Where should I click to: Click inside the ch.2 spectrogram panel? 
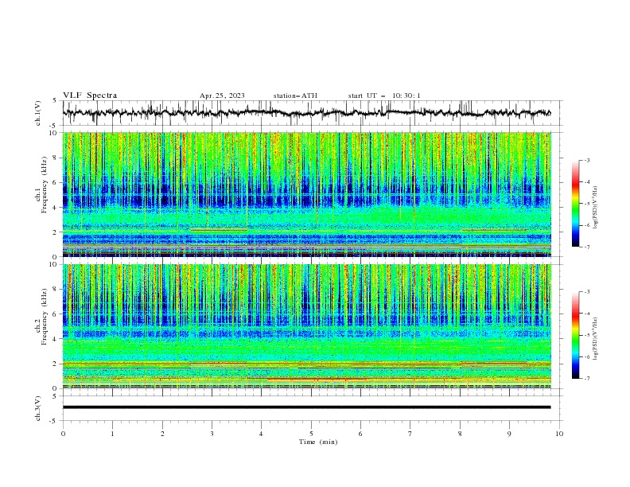pos(306,326)
